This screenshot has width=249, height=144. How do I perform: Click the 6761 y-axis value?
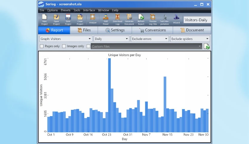point(46,62)
